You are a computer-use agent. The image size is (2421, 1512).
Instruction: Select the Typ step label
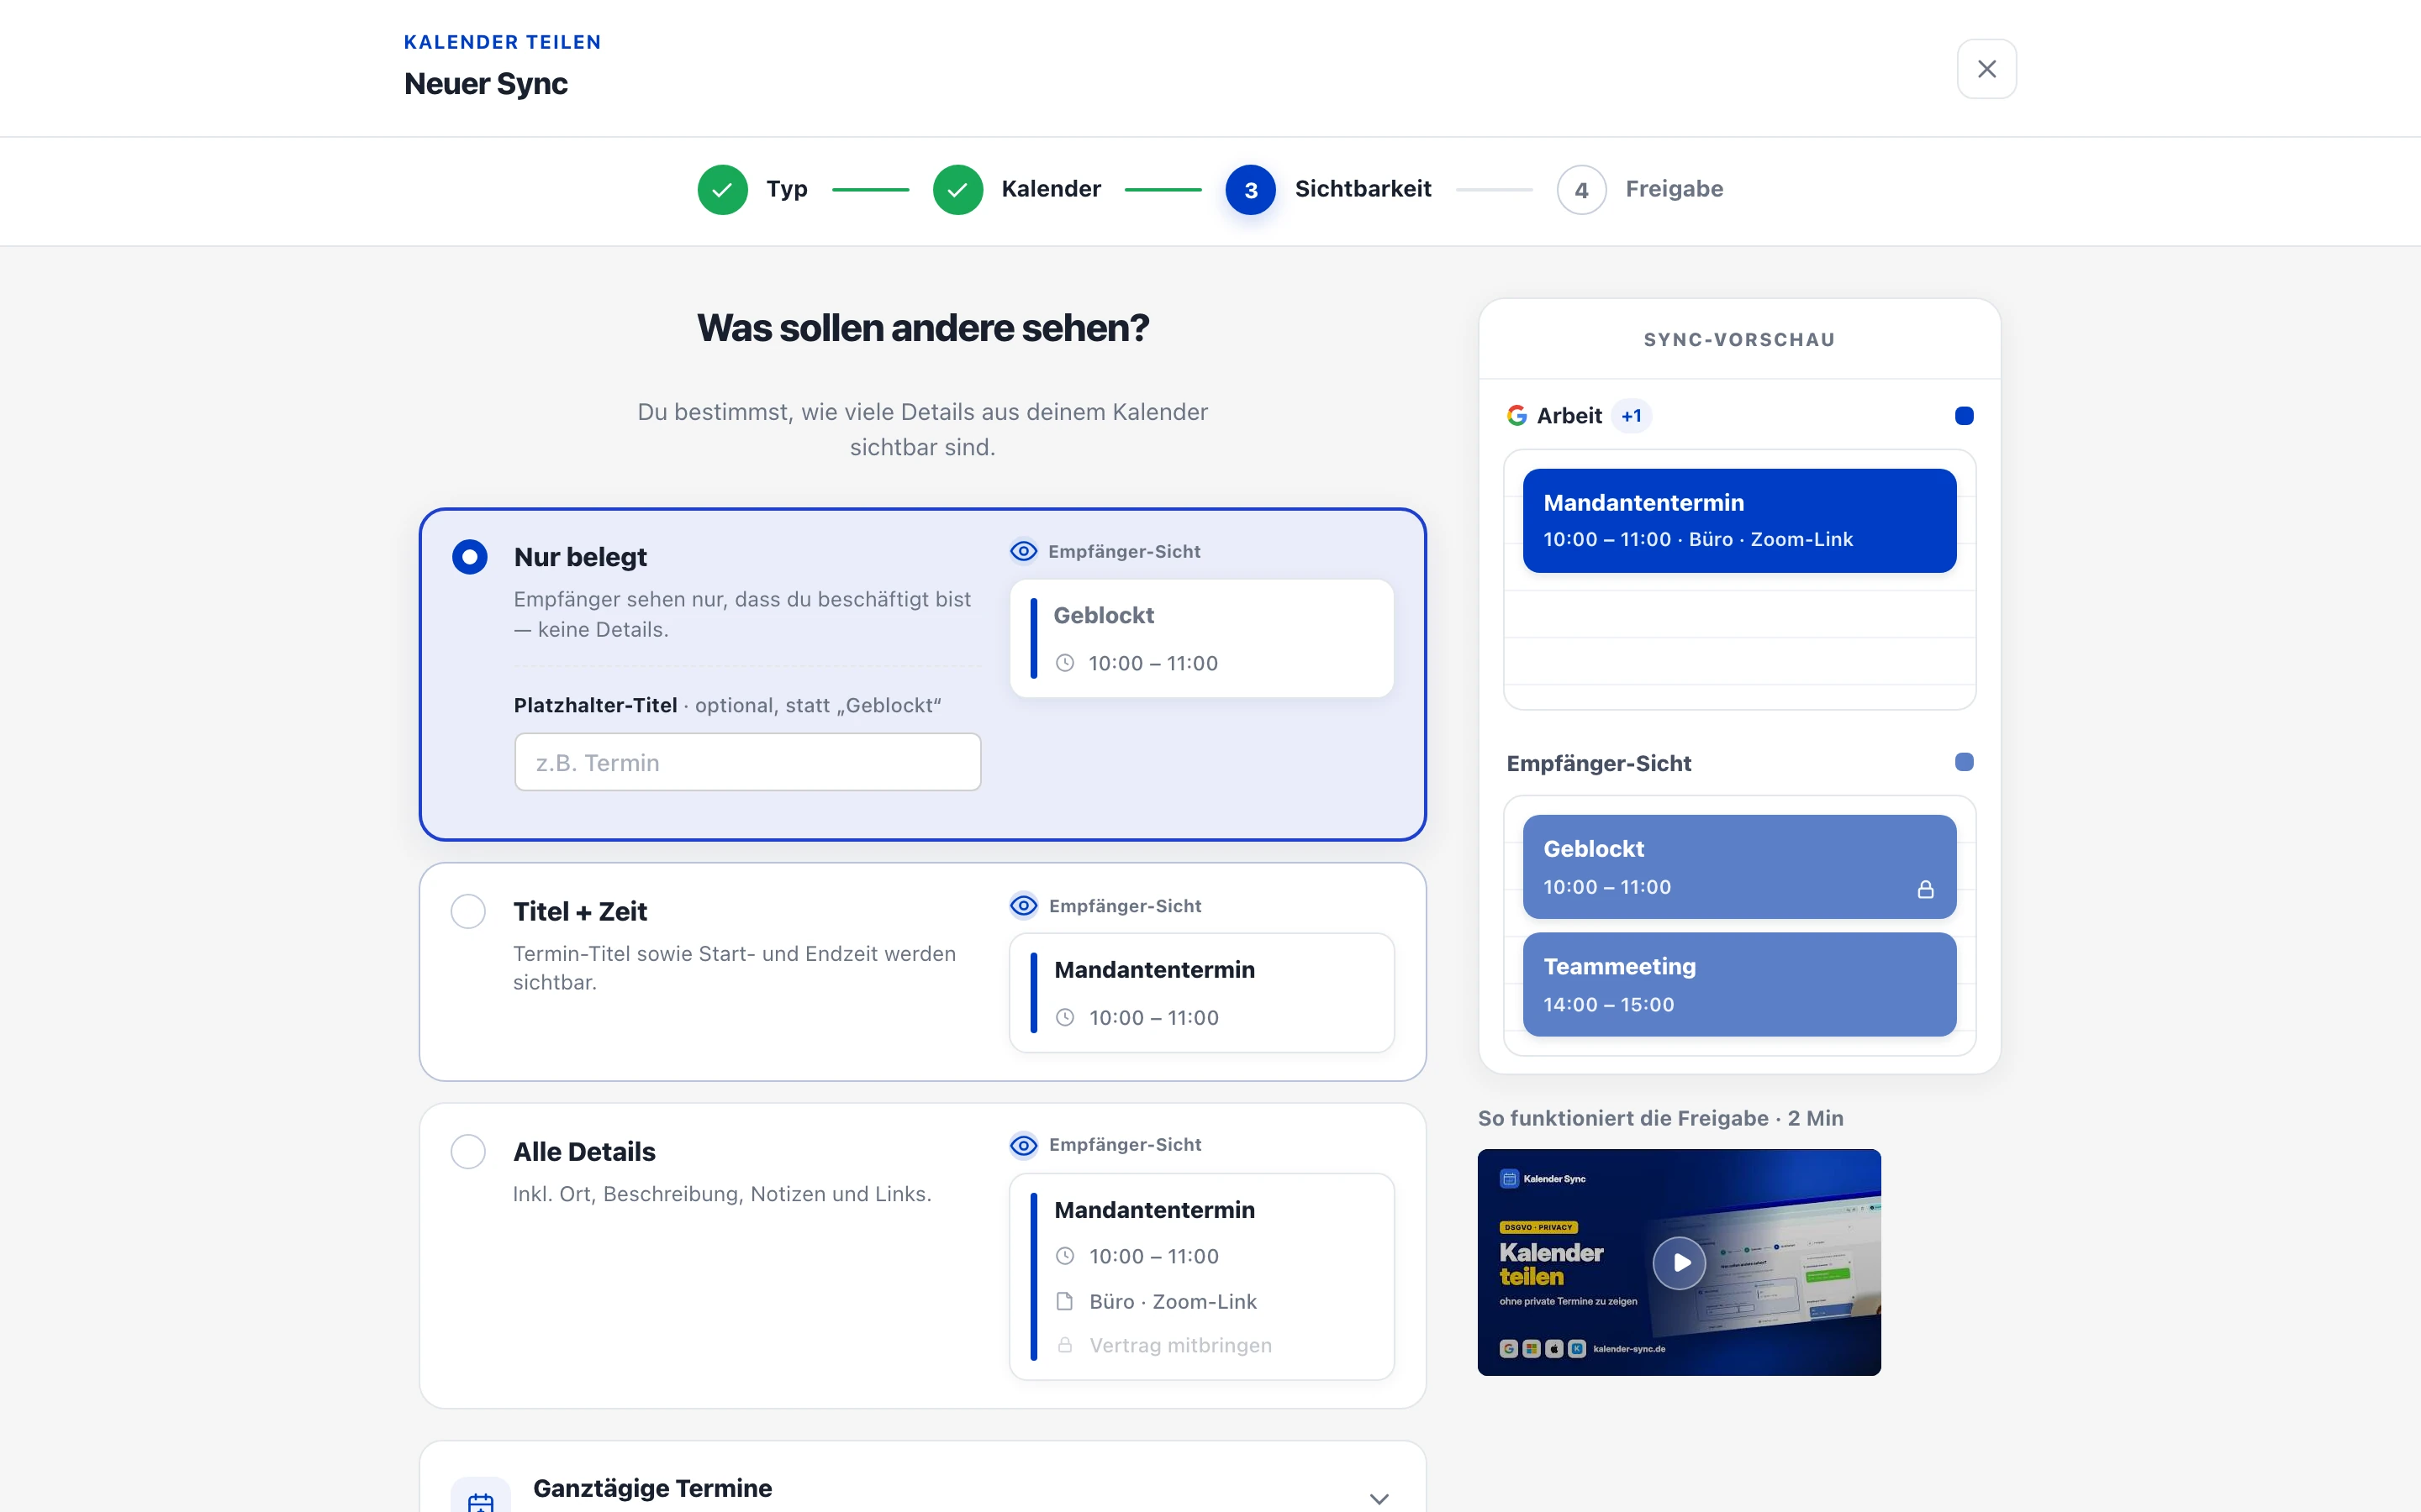(788, 189)
